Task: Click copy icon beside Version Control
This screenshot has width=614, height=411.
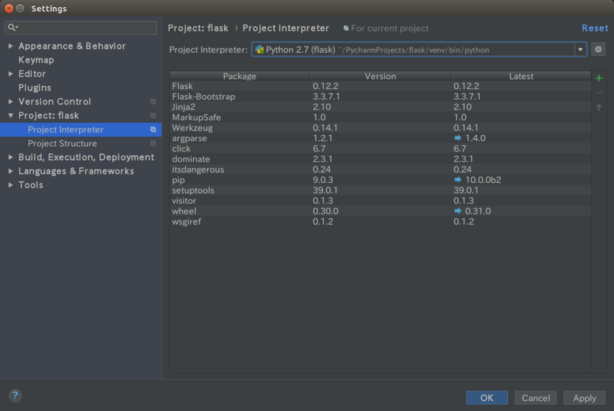Action: tap(153, 102)
